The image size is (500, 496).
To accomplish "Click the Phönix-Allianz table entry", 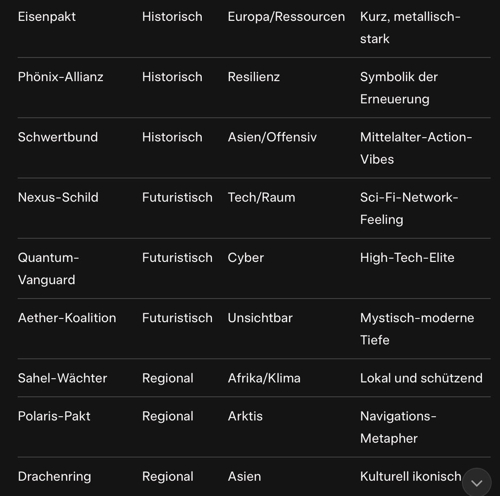I will click(x=61, y=77).
